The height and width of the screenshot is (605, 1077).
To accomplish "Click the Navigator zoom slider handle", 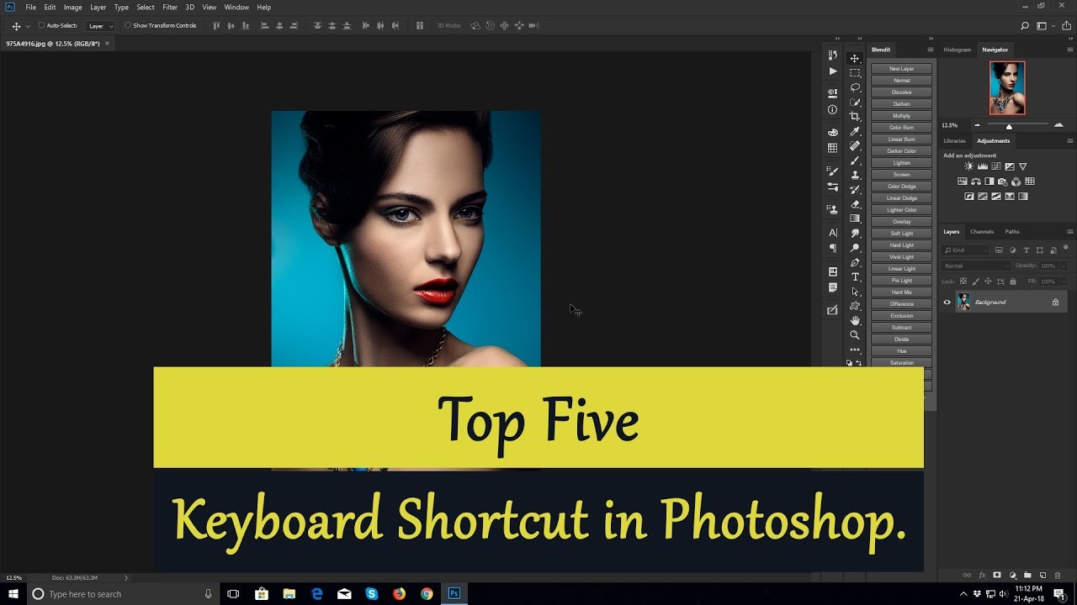I will point(1009,126).
